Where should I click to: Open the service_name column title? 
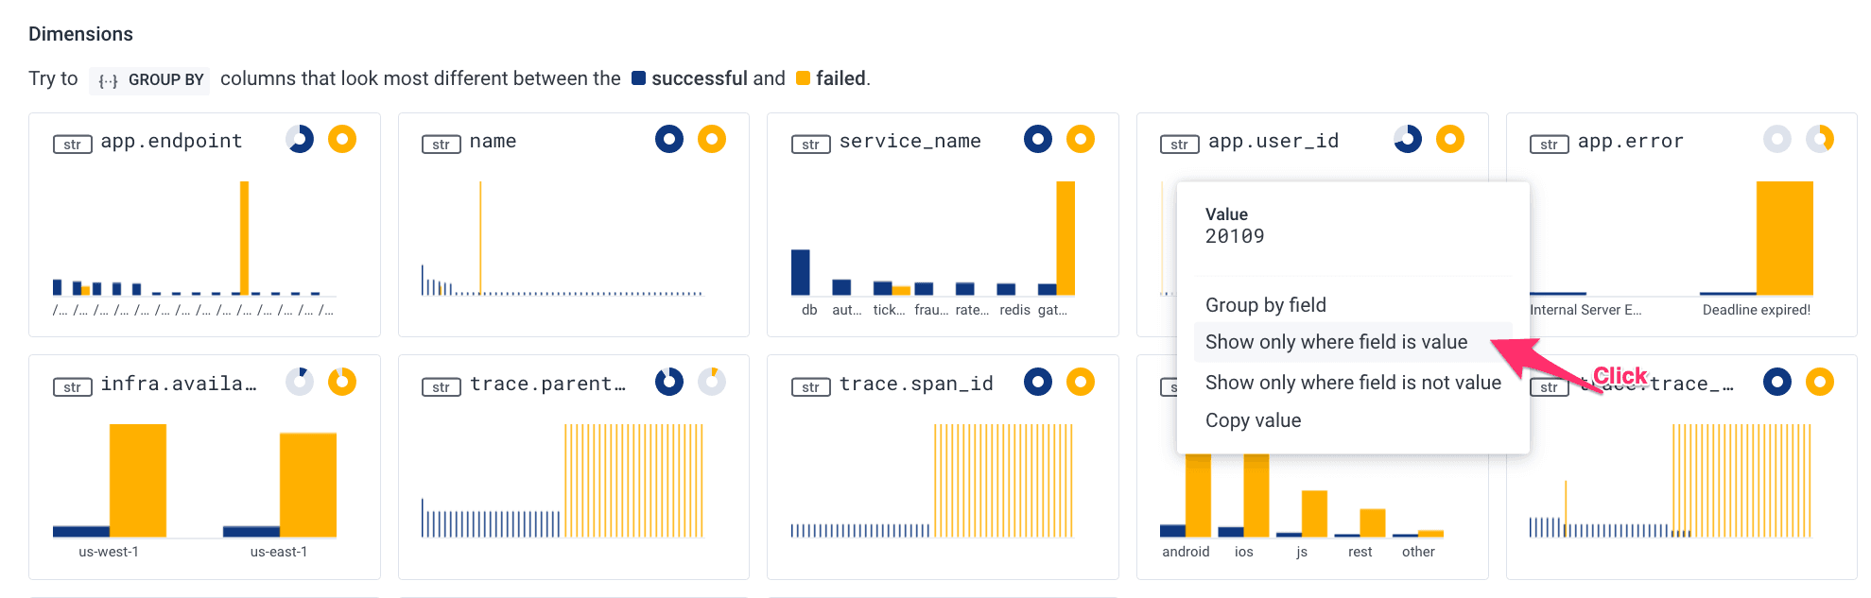(910, 141)
